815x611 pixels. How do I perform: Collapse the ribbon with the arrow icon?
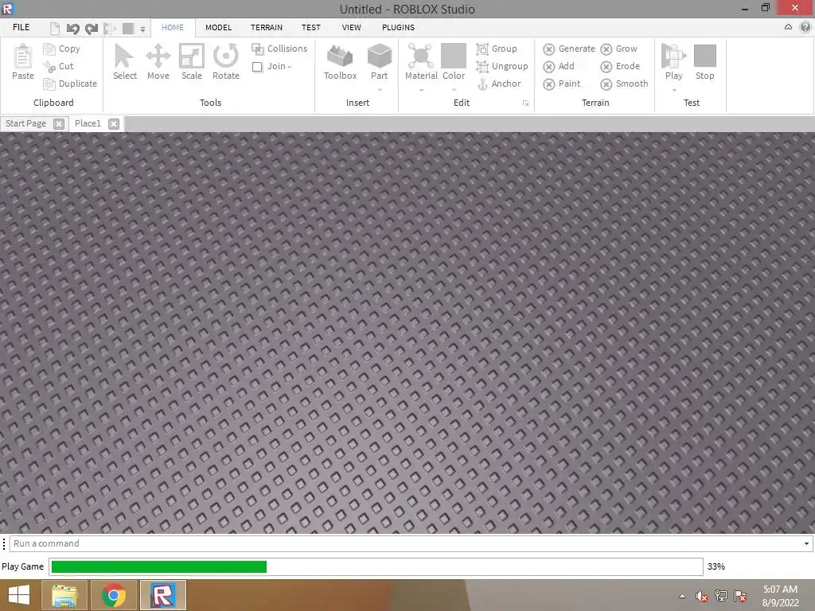pos(788,27)
